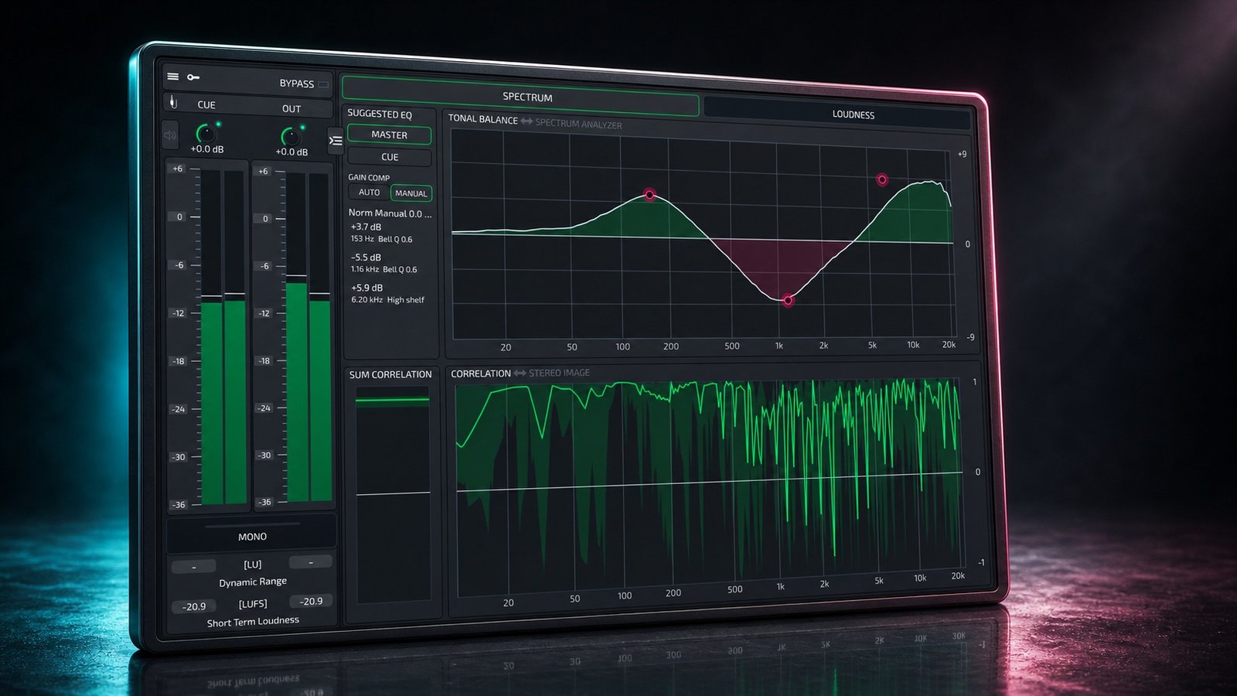Screen dimensions: 1237x696
Task: Click the STEREO IMAGE label
Action: click(559, 373)
